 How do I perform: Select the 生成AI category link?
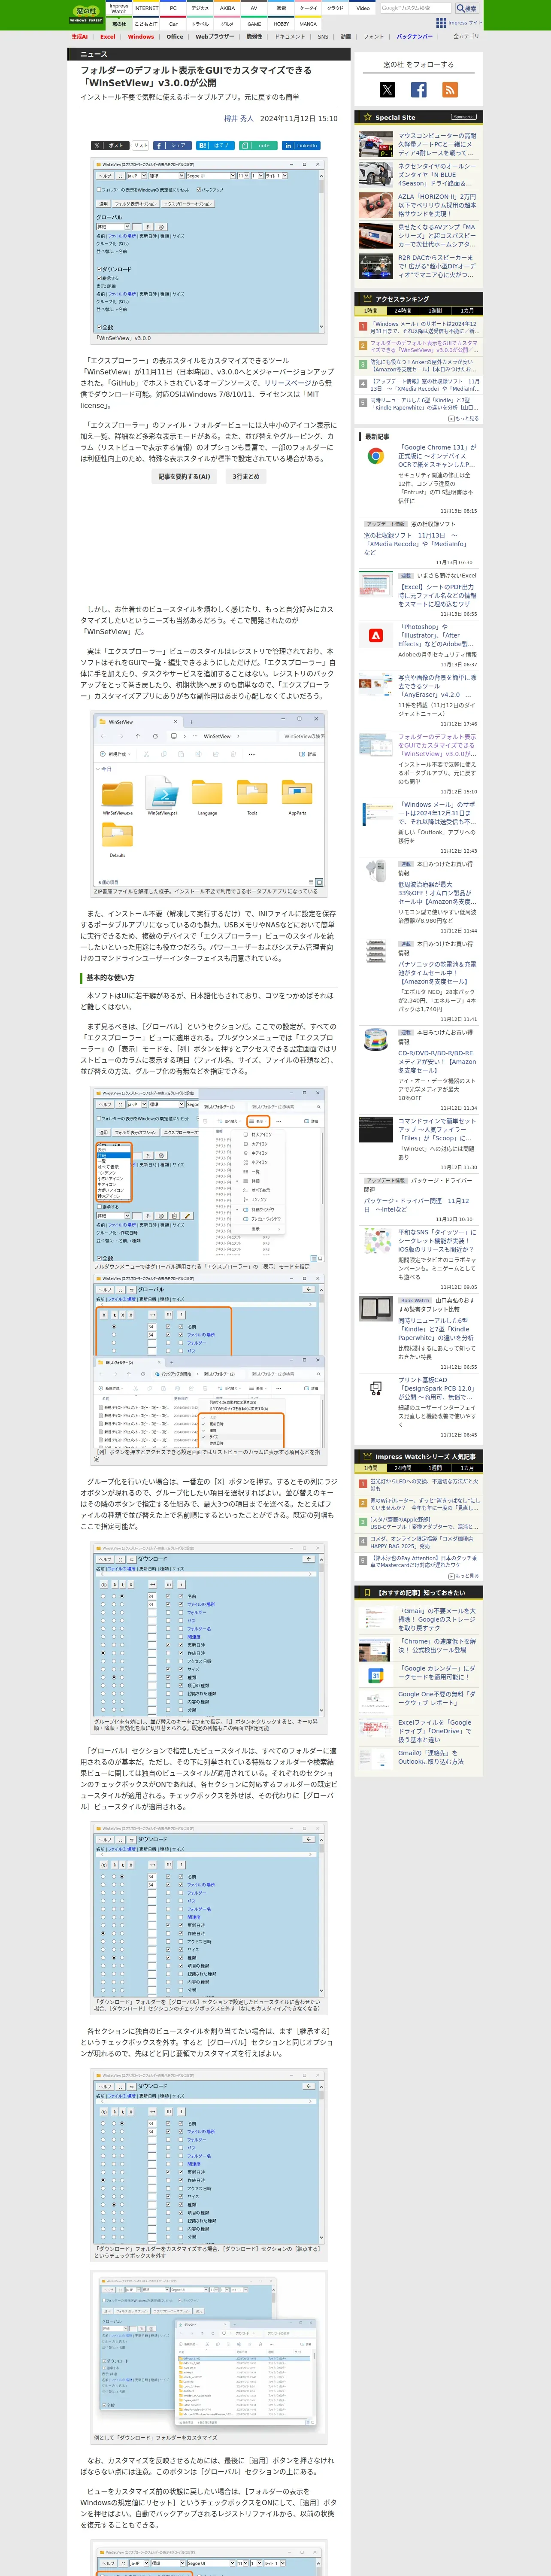(79, 37)
